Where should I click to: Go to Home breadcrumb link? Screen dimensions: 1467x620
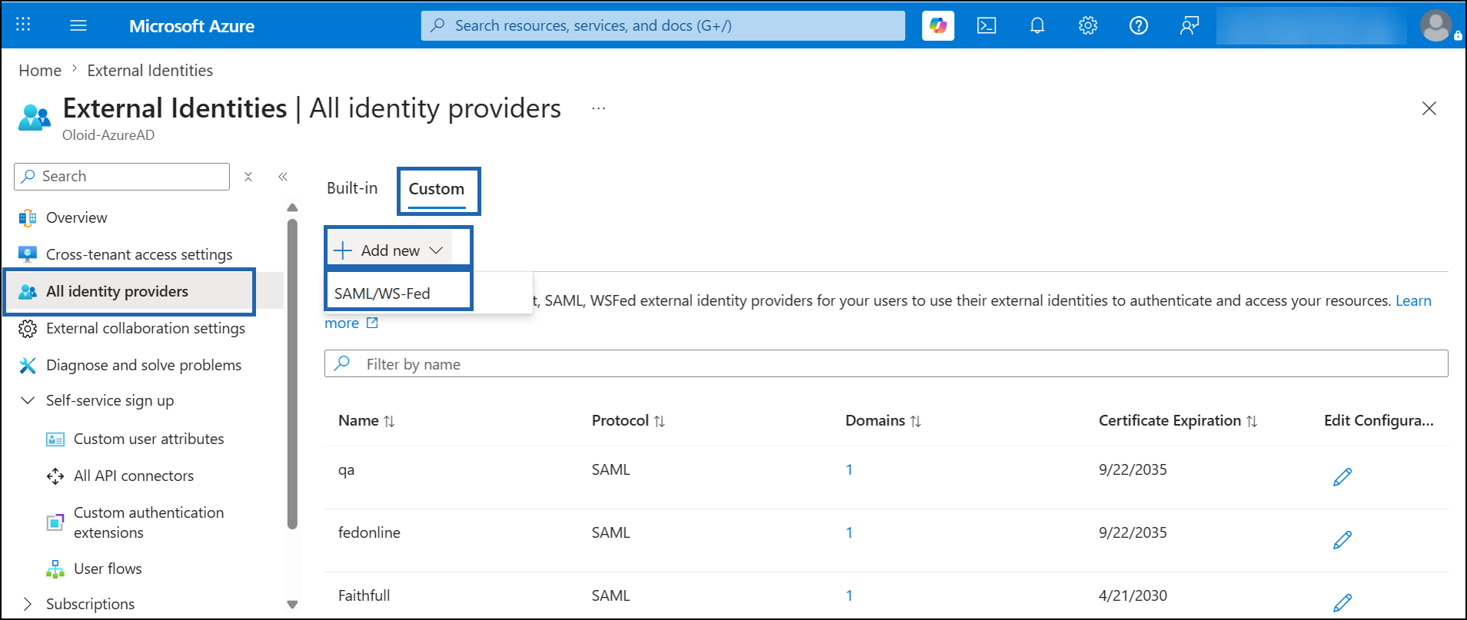pyautogui.click(x=40, y=71)
